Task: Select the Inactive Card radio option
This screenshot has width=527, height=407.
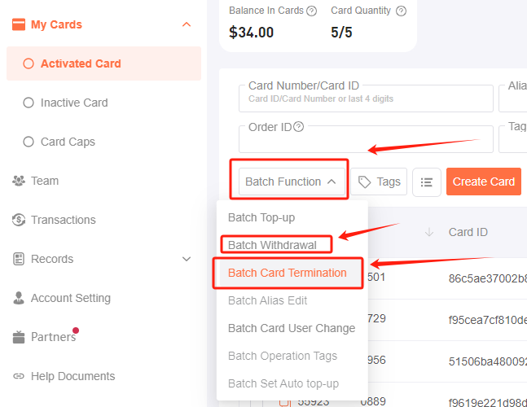Action: [x=29, y=103]
